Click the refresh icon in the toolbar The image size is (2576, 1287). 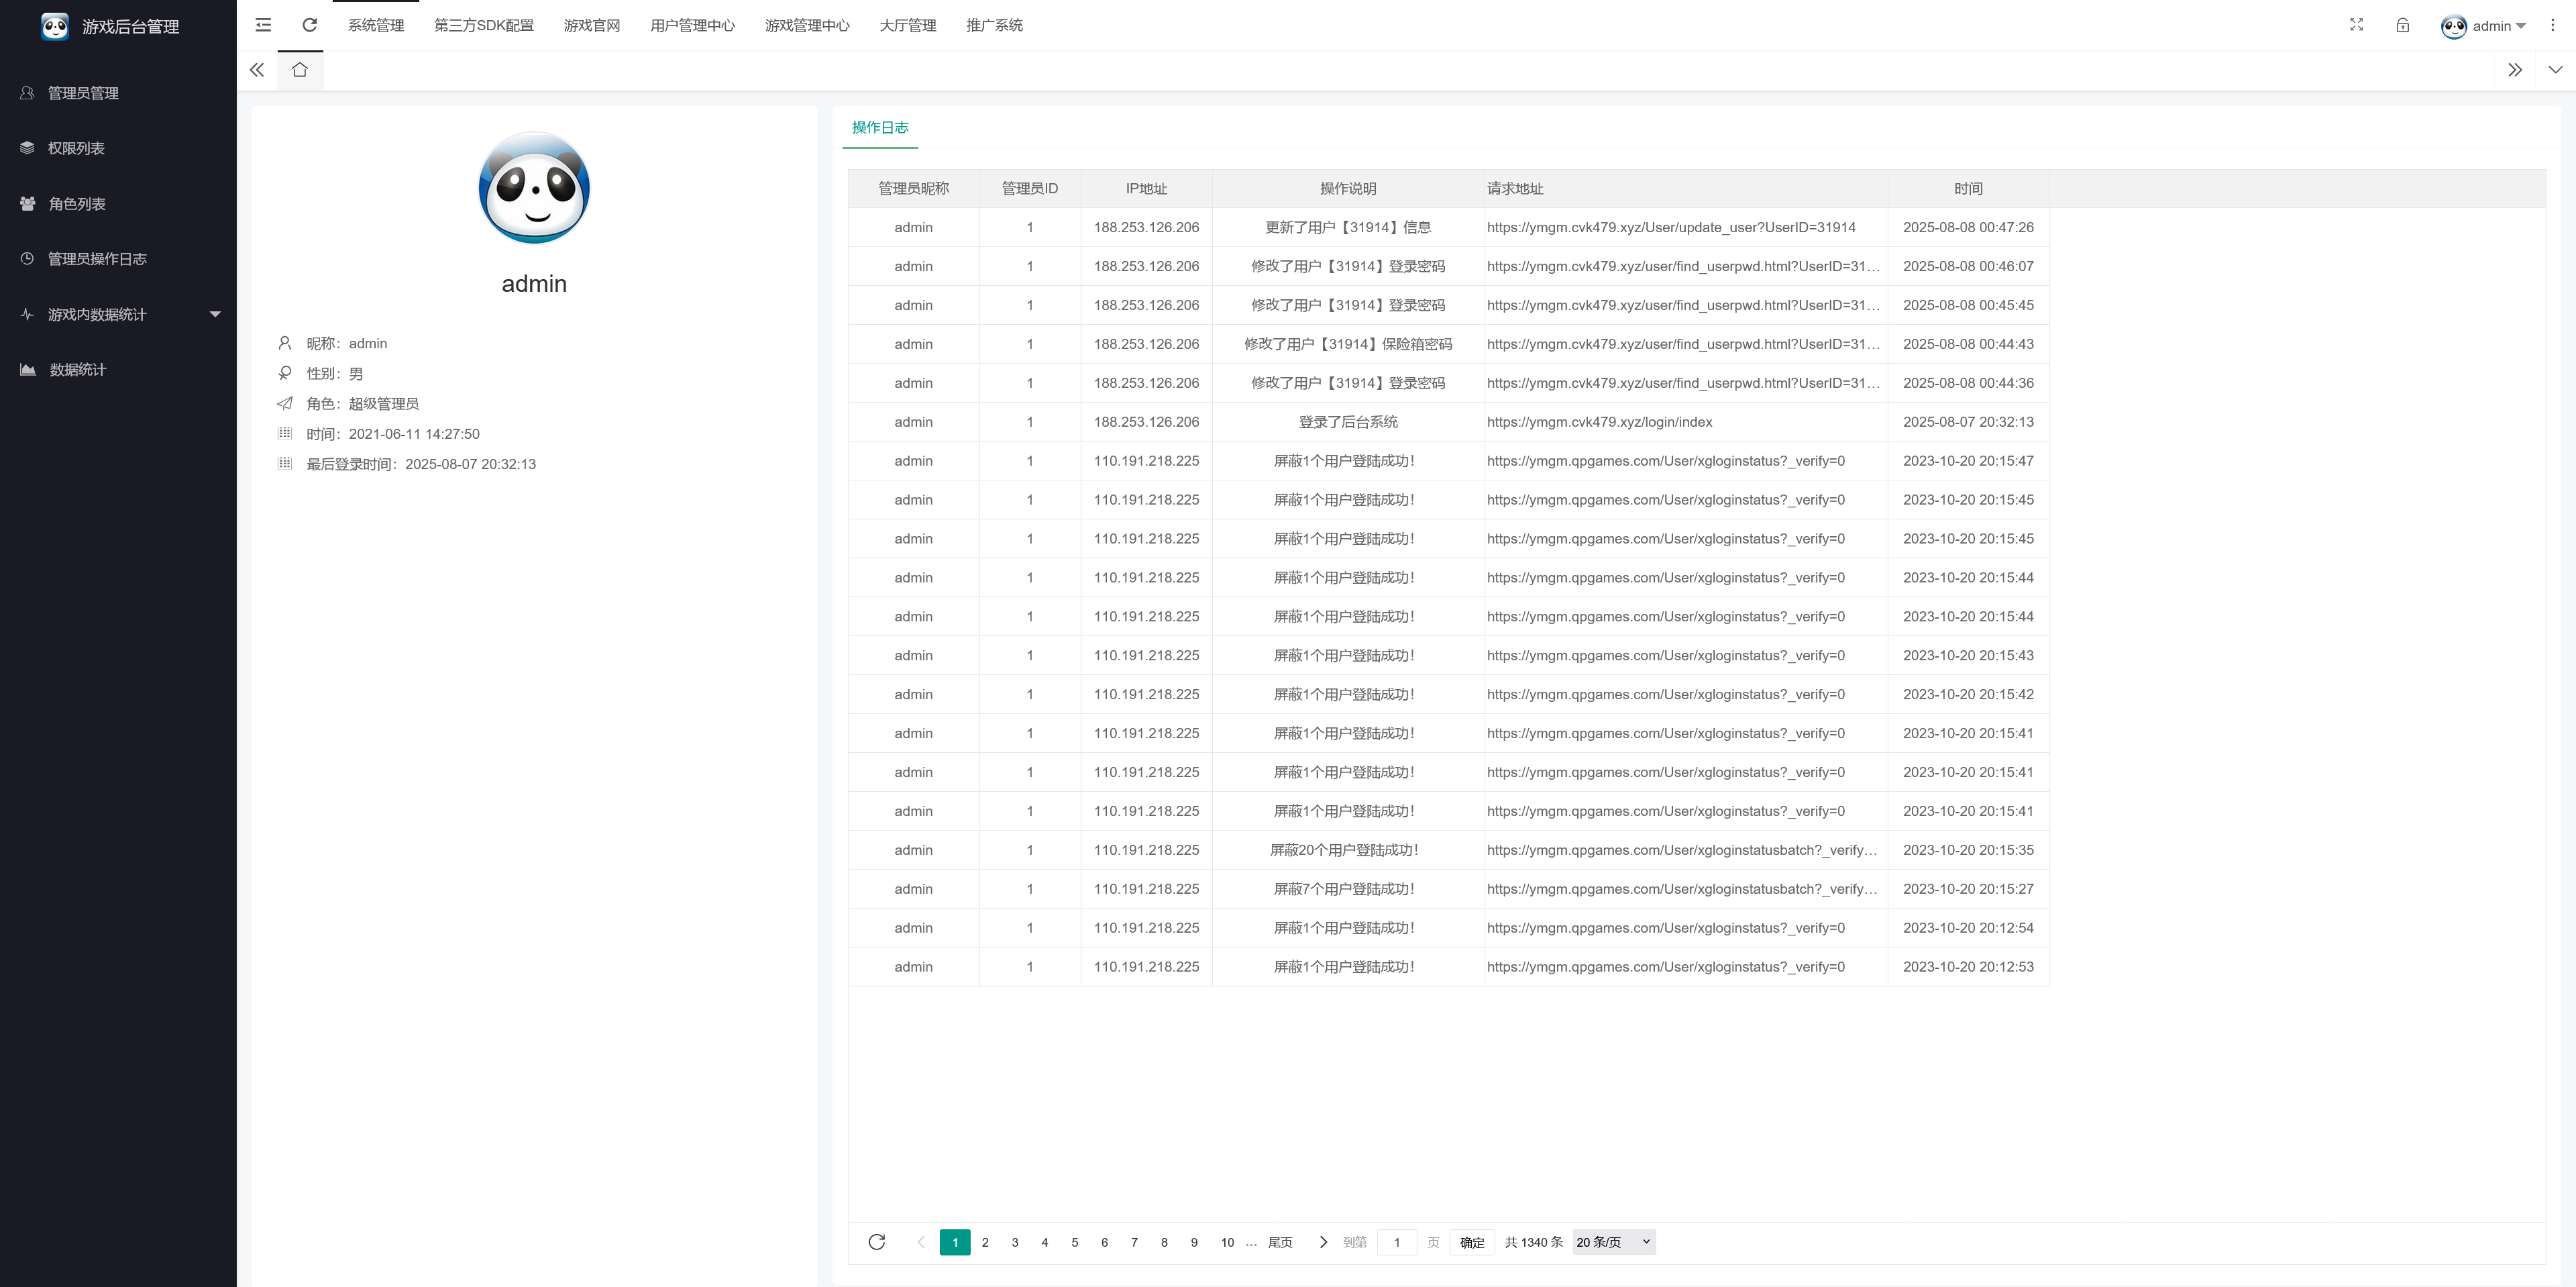[309, 25]
